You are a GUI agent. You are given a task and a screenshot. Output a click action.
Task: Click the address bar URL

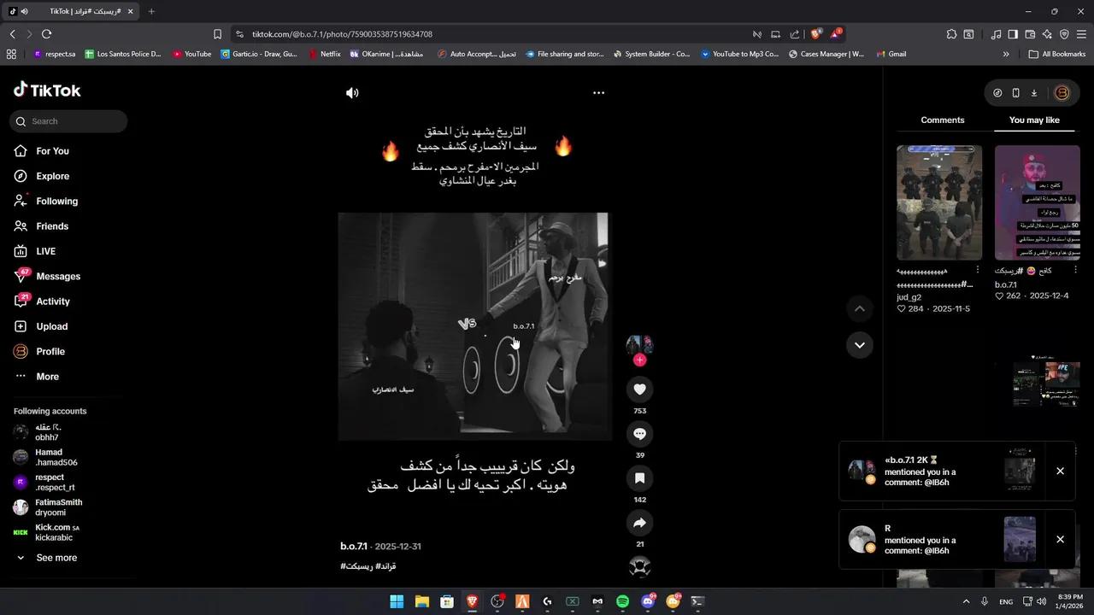click(342, 34)
